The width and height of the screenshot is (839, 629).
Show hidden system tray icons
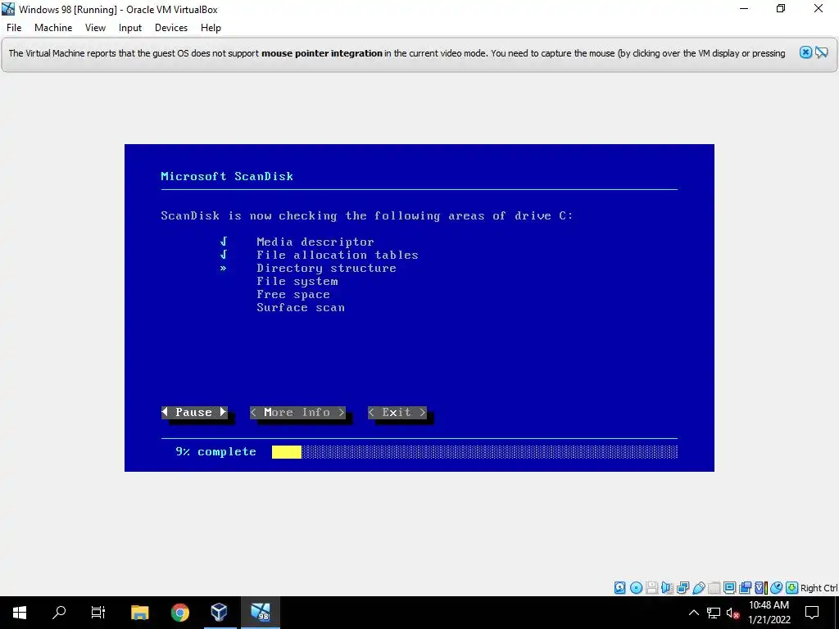(693, 613)
